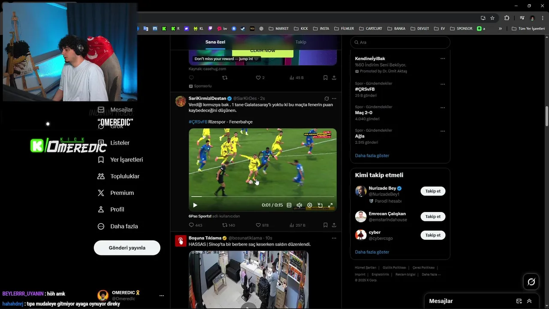Follow Nurizade Bey with Takip et

coord(433,191)
